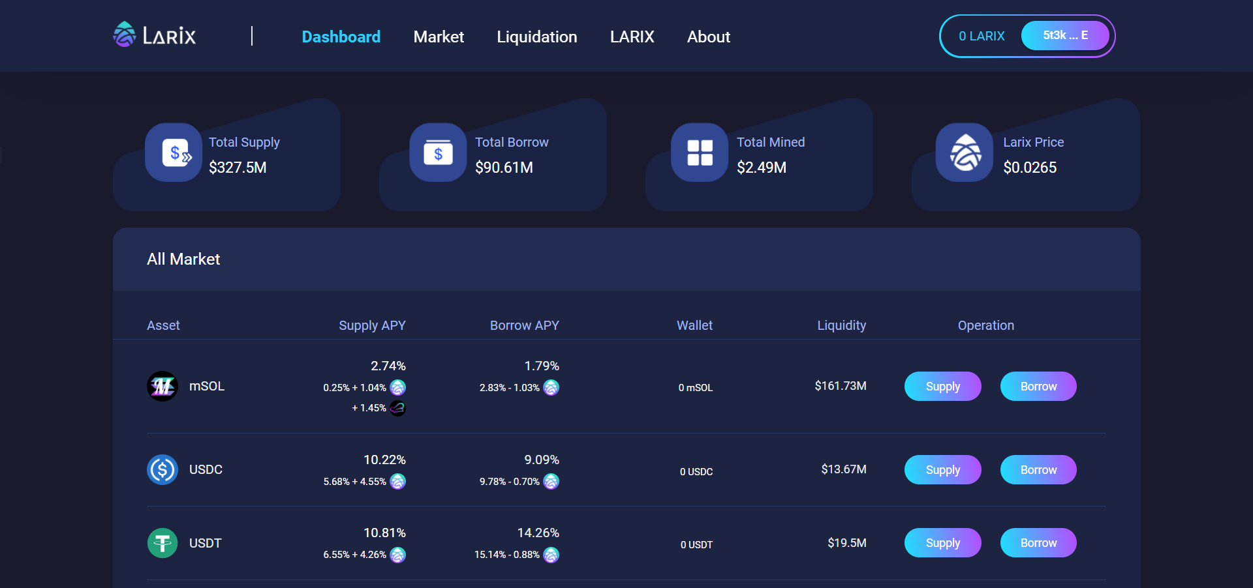Viewport: 1253px width, 588px height.
Task: Click the mSOL token icon
Action: tap(162, 387)
